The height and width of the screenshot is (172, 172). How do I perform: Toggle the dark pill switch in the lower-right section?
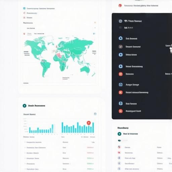(120, 140)
